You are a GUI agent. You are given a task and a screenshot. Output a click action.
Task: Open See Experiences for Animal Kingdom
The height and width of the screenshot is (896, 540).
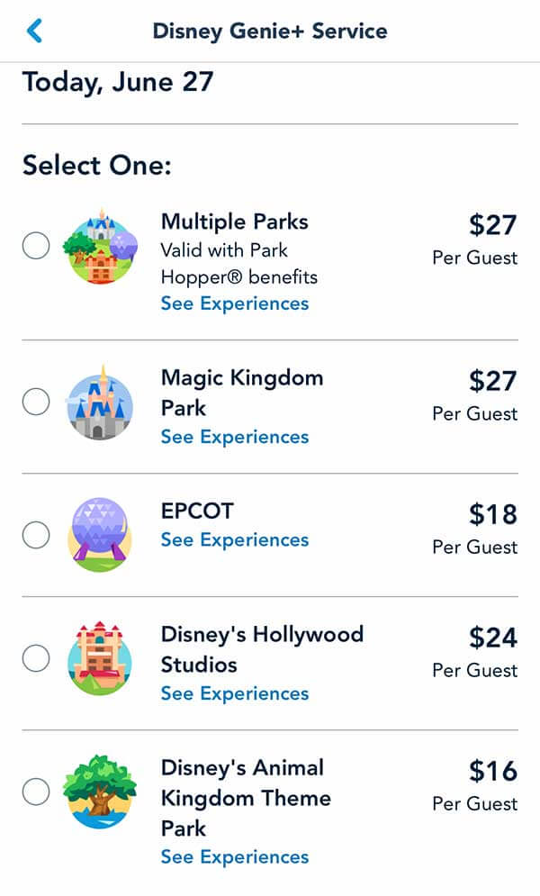pos(234,856)
